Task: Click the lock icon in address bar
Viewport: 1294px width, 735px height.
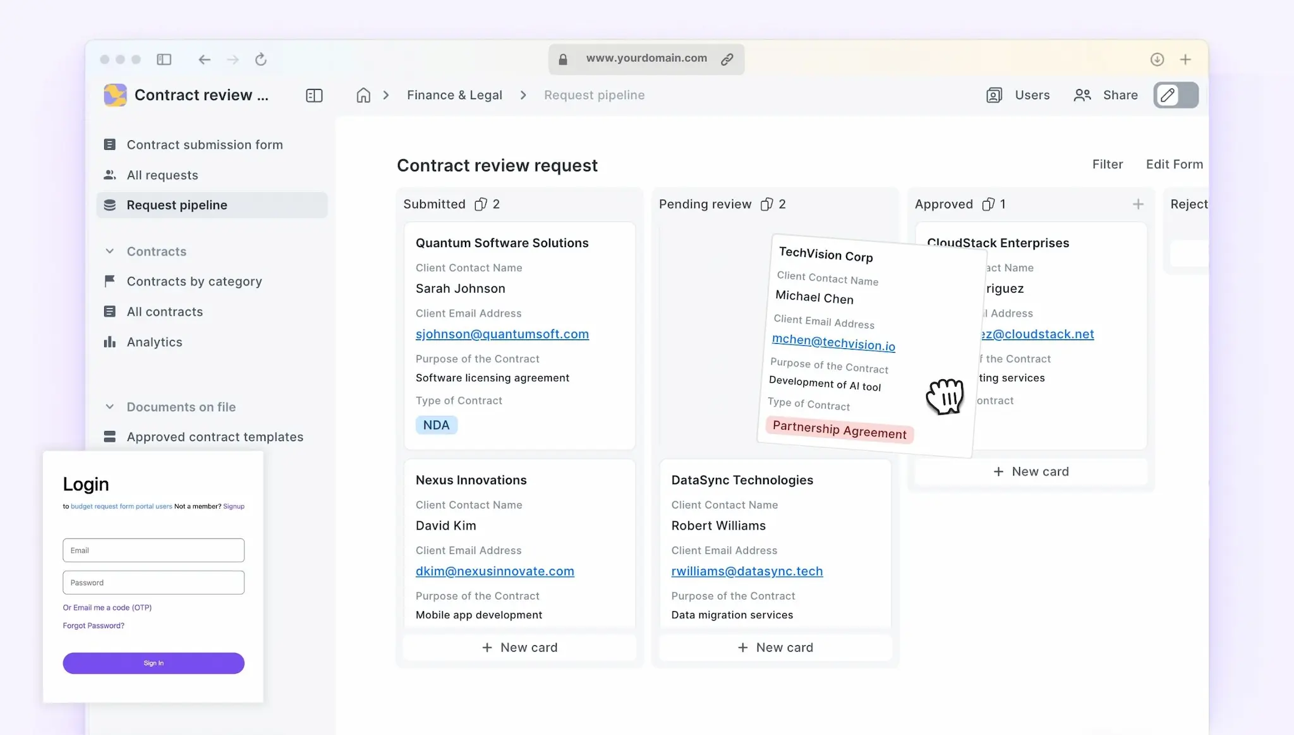Action: click(563, 59)
